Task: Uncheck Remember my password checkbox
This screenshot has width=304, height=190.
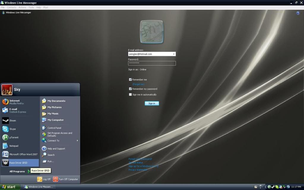Action: point(130,89)
